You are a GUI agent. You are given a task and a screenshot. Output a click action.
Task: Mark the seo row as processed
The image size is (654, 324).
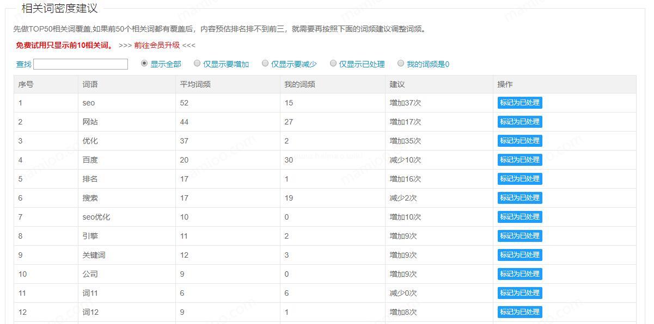tap(519, 103)
